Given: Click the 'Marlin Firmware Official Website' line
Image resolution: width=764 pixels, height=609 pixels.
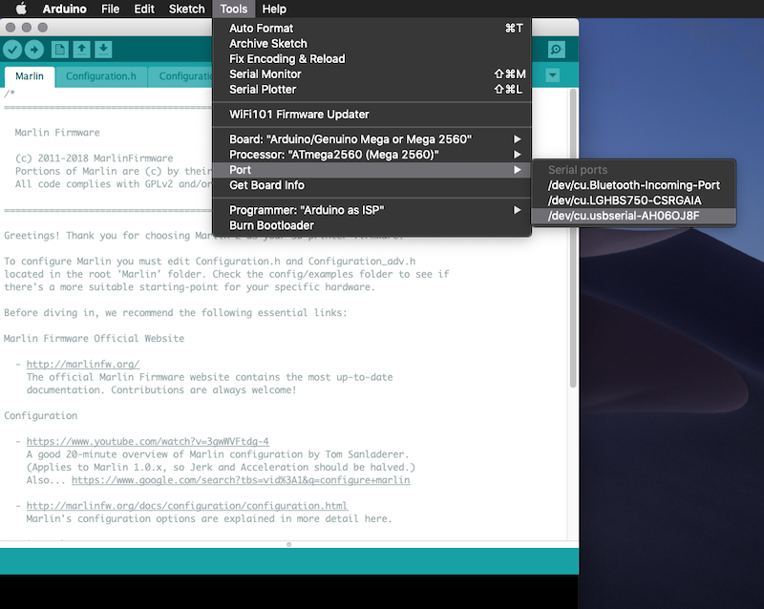Looking at the screenshot, I should 94,339.
